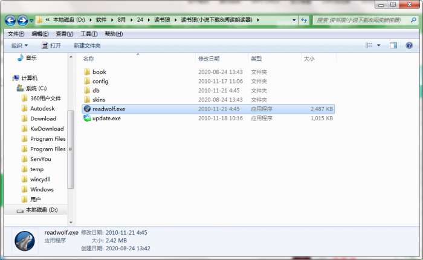This screenshot has height=260, width=423.
Task: Click 新建文件夹 button
Action: [87, 45]
